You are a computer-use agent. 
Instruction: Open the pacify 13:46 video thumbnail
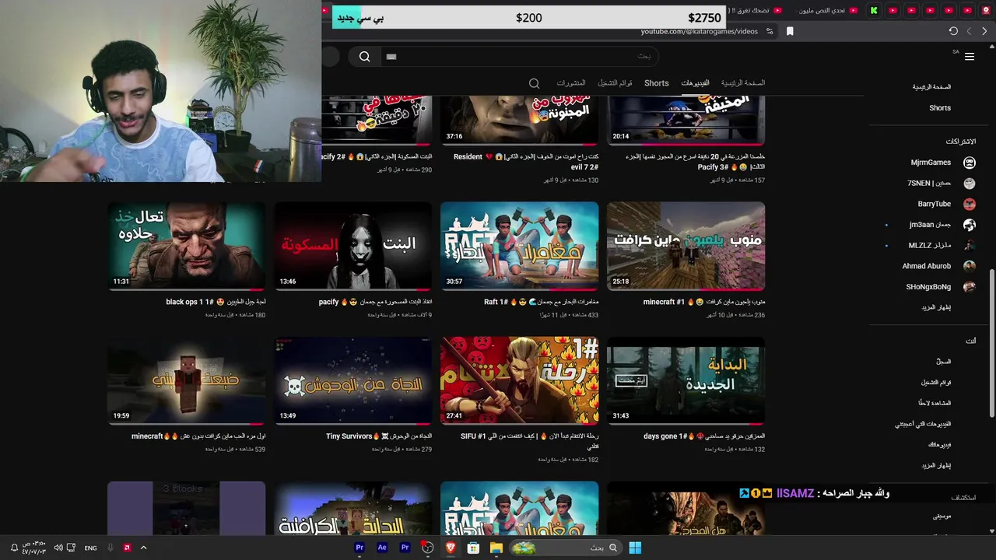[x=352, y=246]
